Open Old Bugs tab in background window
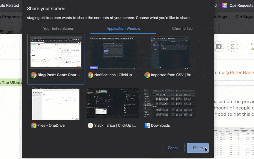The image size is (254, 159). click(x=244, y=17)
